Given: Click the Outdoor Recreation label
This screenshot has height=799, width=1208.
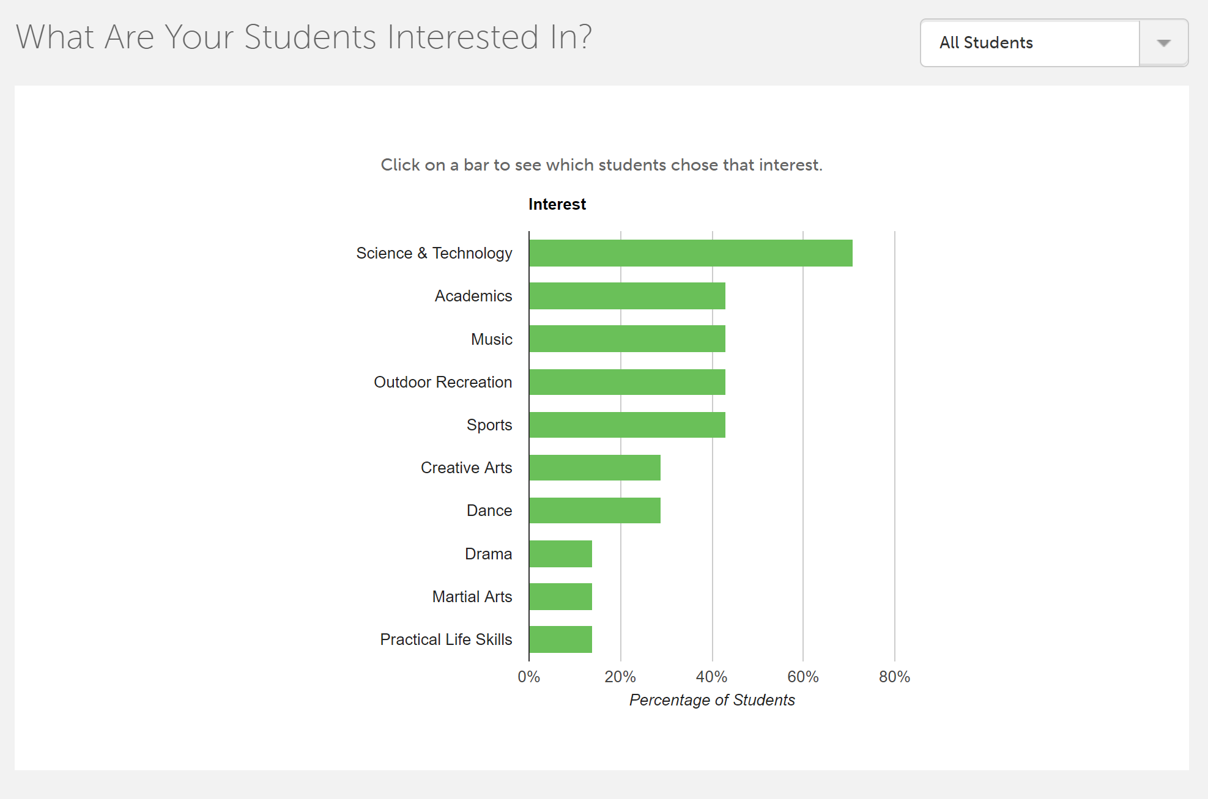Looking at the screenshot, I should [x=443, y=382].
